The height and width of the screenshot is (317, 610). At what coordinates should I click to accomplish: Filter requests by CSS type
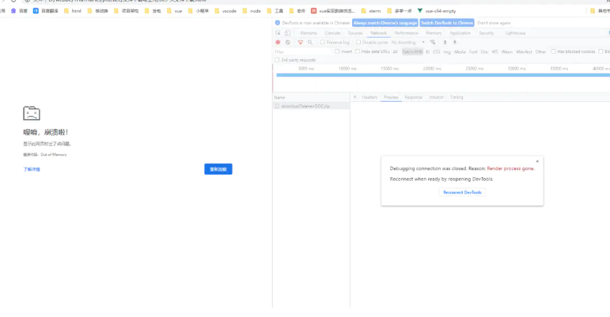(437, 51)
